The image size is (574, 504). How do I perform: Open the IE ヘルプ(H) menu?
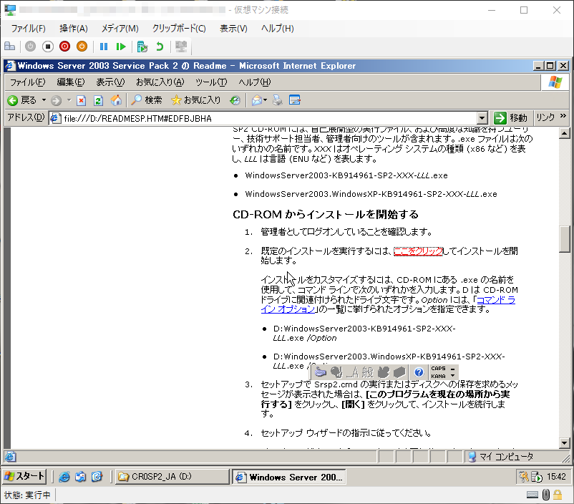click(x=255, y=82)
